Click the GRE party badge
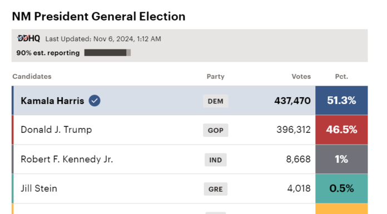This screenshot has width=387, height=214. [x=216, y=189]
